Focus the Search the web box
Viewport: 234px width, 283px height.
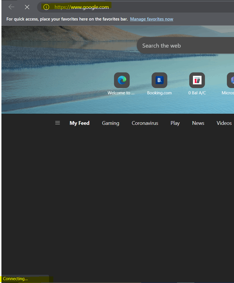click(185, 46)
